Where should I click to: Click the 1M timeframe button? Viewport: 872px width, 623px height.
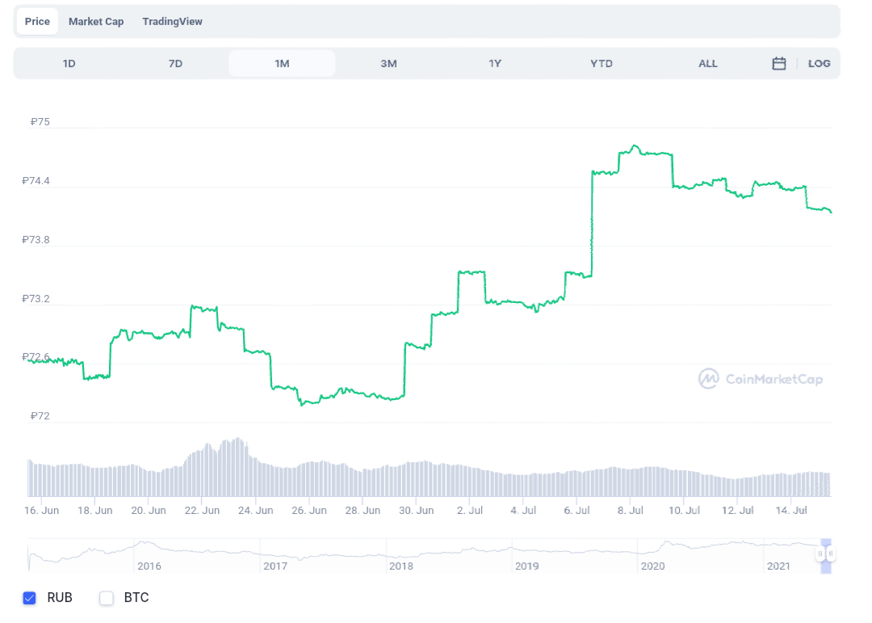click(x=282, y=63)
